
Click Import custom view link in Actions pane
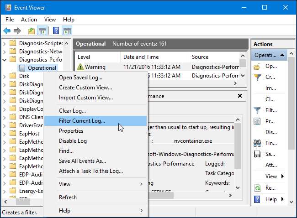tap(270, 88)
